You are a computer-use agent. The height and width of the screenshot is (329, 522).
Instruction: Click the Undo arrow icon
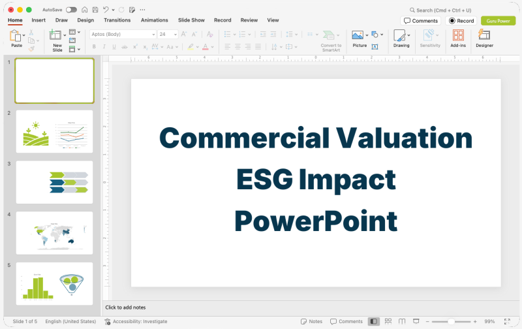[x=106, y=10]
